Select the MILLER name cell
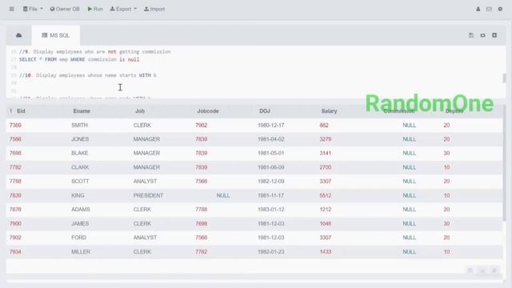 pyautogui.click(x=81, y=252)
